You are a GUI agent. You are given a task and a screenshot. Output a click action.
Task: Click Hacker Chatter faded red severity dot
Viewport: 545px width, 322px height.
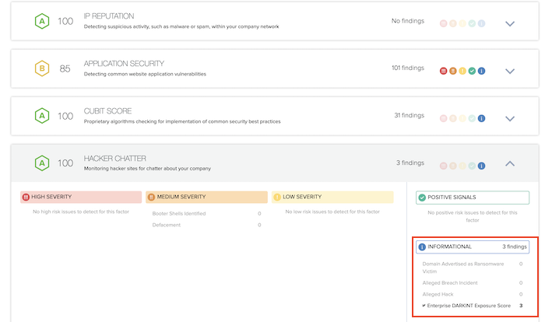[x=443, y=166]
